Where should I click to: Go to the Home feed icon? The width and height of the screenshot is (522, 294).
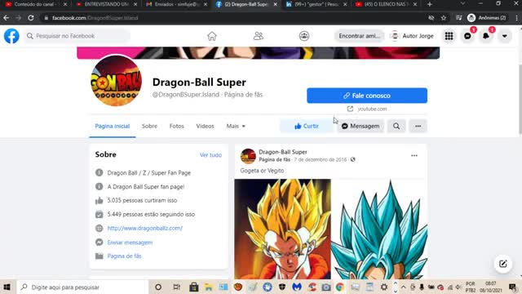point(212,36)
